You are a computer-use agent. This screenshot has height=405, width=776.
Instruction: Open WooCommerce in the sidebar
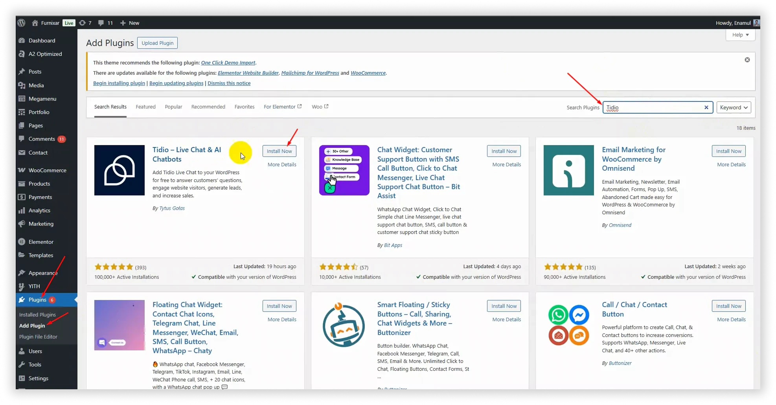tap(46, 170)
